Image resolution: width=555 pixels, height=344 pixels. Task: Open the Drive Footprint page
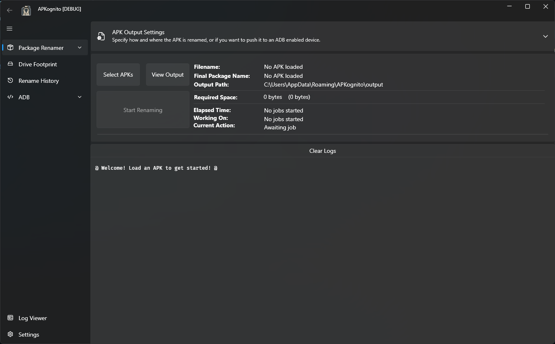coord(45,64)
